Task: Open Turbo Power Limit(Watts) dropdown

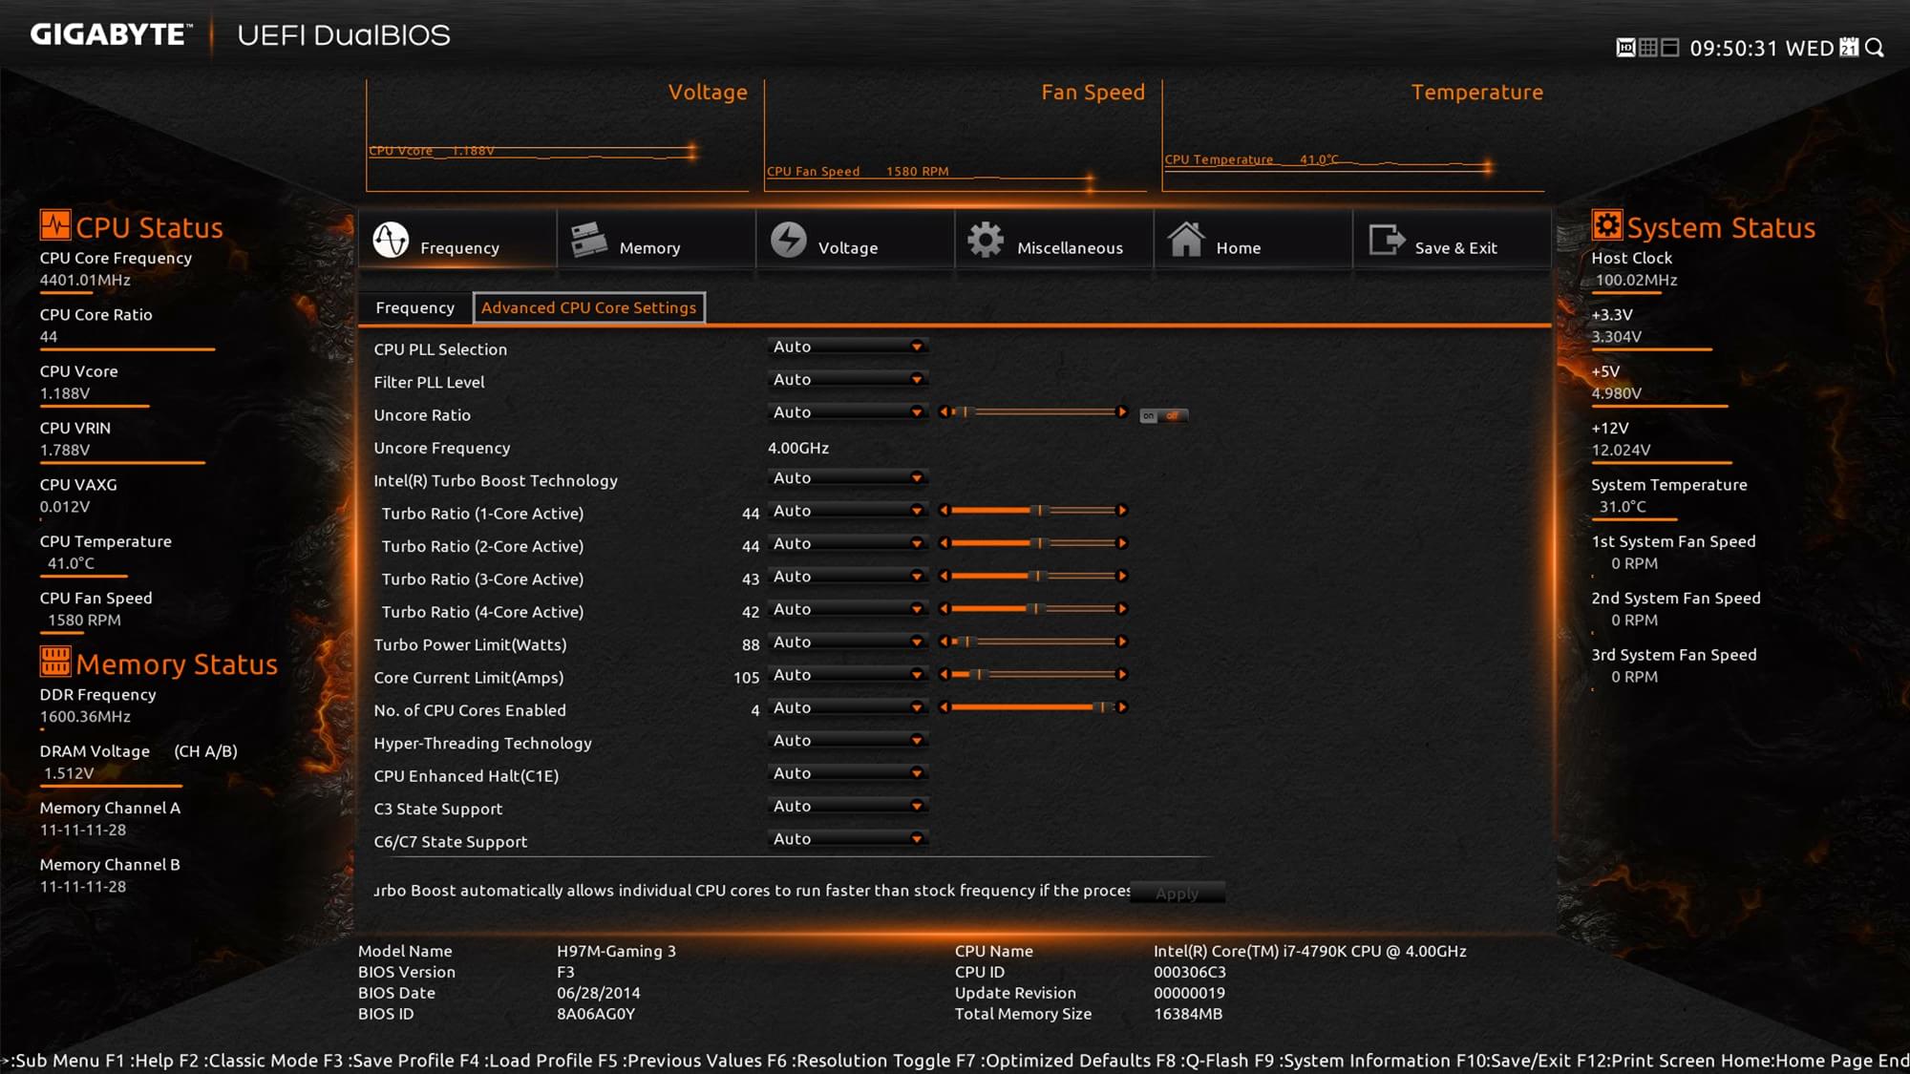Action: click(x=847, y=642)
